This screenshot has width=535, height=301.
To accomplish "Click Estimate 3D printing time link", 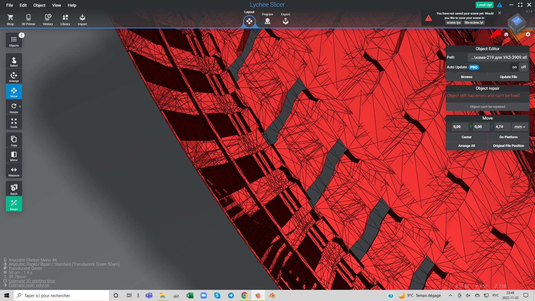I will coord(31,281).
